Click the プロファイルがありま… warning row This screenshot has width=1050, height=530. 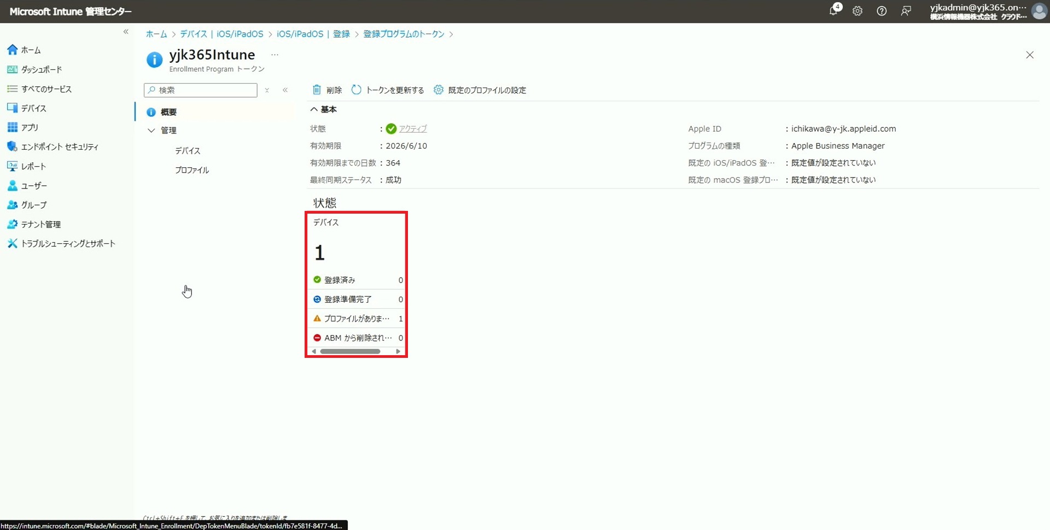coord(358,319)
